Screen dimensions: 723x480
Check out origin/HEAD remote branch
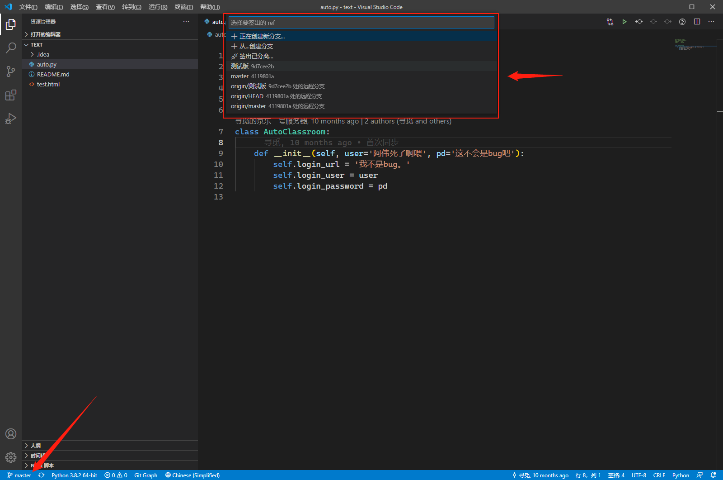point(361,96)
